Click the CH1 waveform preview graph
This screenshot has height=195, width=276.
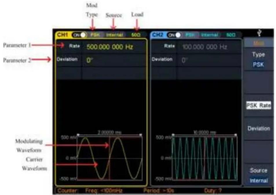point(109,158)
